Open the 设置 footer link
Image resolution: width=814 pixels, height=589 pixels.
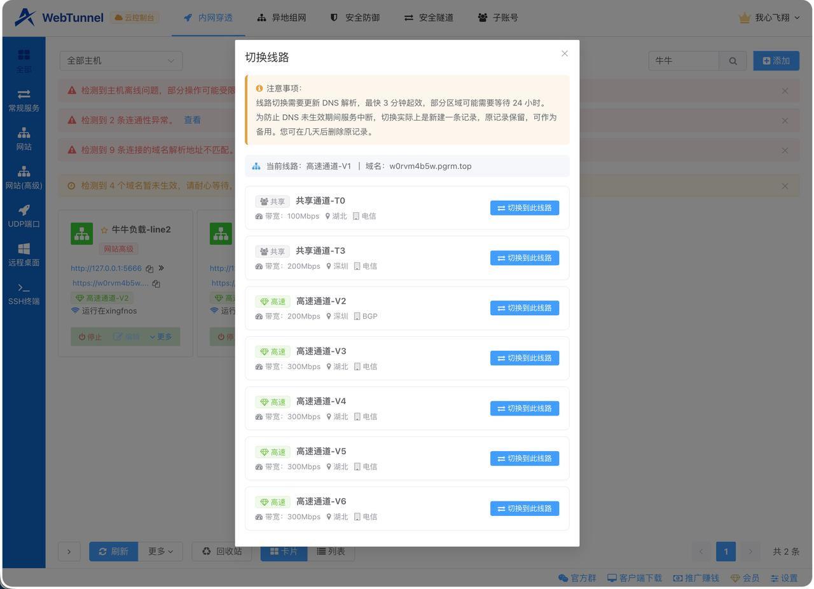[x=783, y=578]
